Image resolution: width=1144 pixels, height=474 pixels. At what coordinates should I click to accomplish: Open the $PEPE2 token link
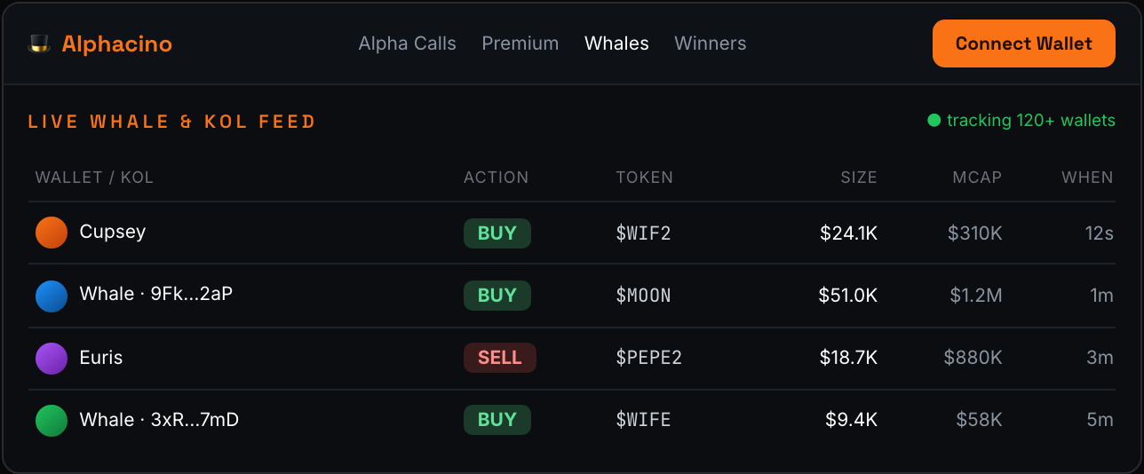pos(648,358)
